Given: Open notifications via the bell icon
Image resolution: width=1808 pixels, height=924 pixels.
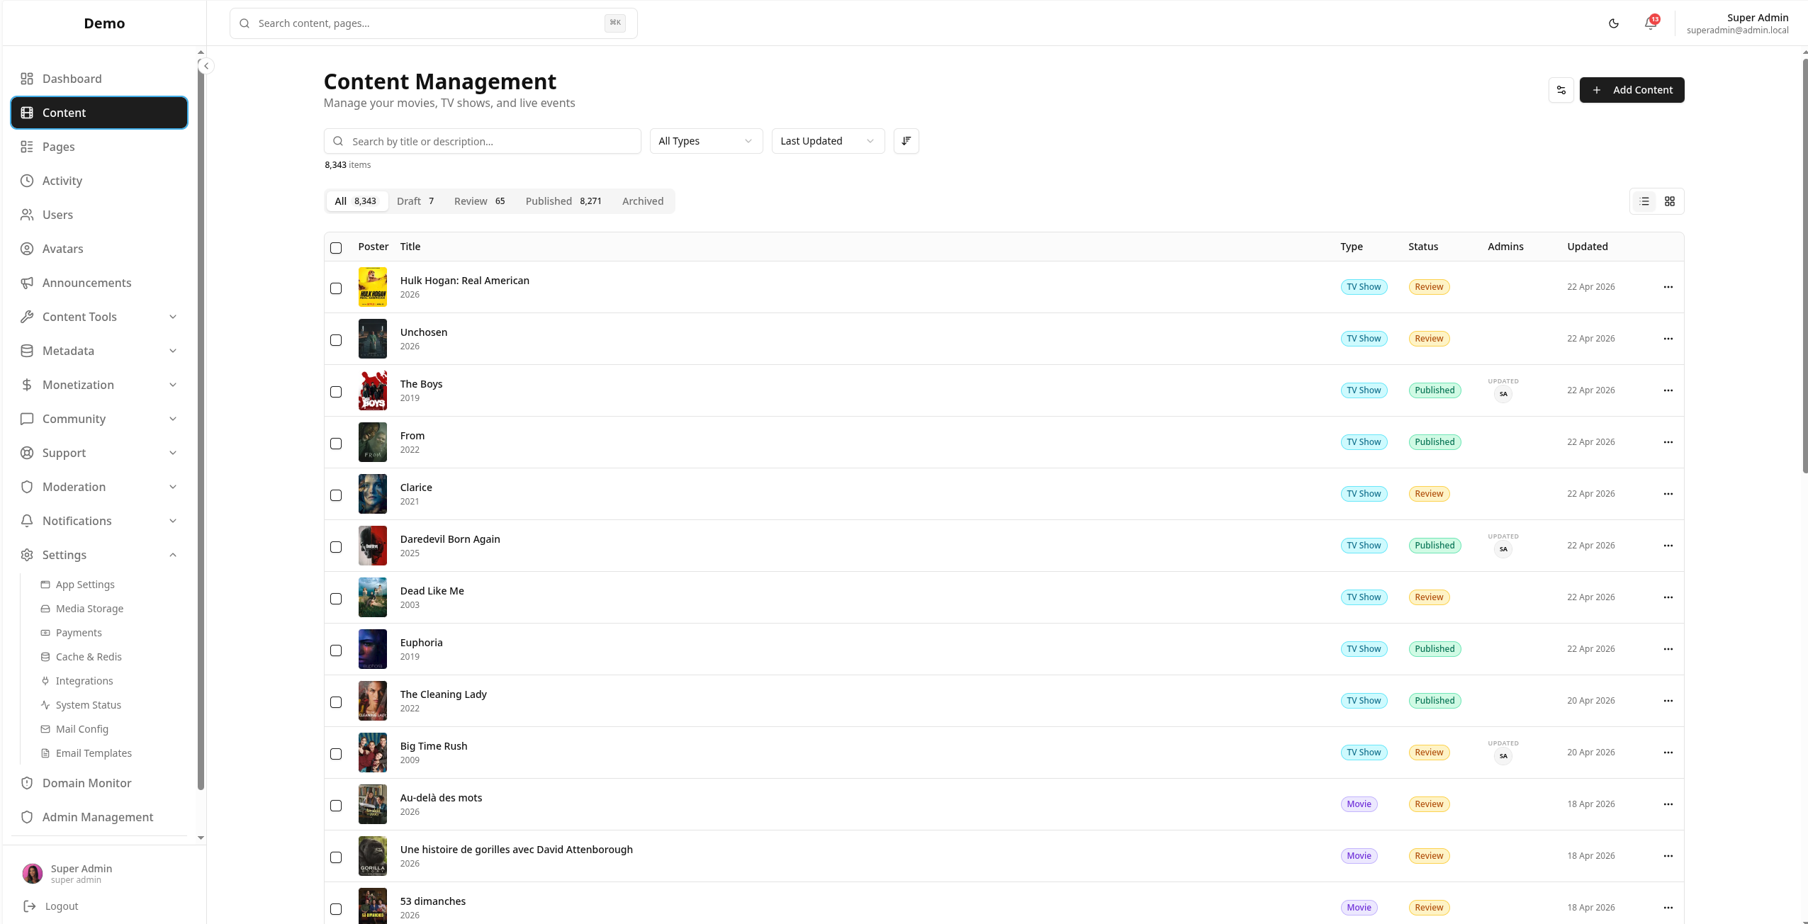Looking at the screenshot, I should point(1649,23).
